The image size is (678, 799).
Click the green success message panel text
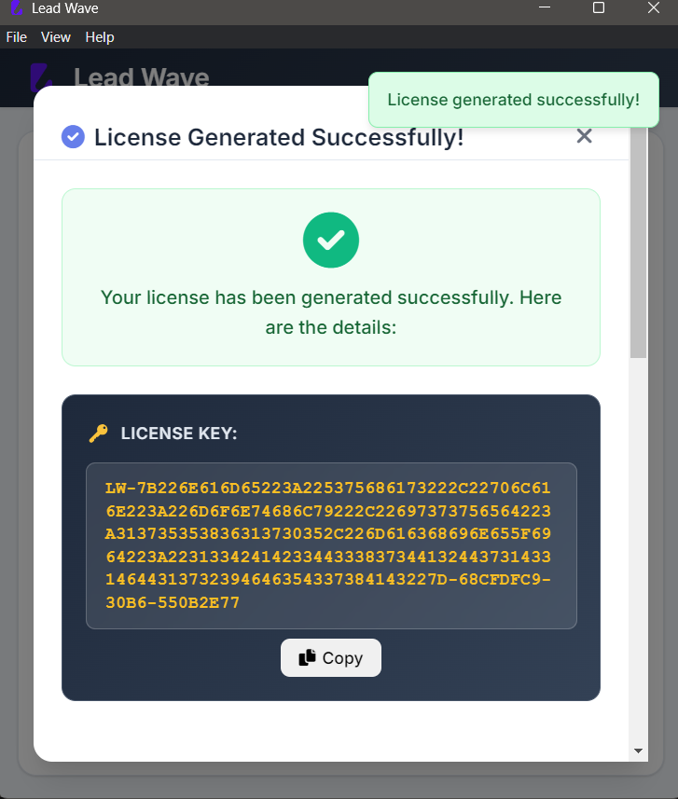(331, 312)
